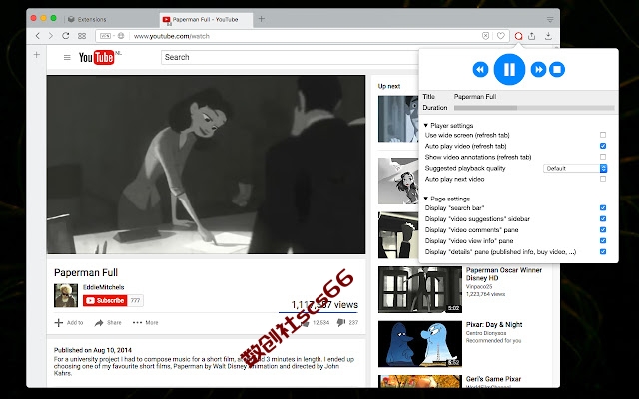Go forward using the browser forward arrow
639x399 pixels.
coord(51,36)
